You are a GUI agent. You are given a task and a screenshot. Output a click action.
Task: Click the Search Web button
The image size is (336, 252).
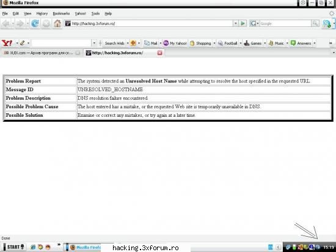point(114,43)
